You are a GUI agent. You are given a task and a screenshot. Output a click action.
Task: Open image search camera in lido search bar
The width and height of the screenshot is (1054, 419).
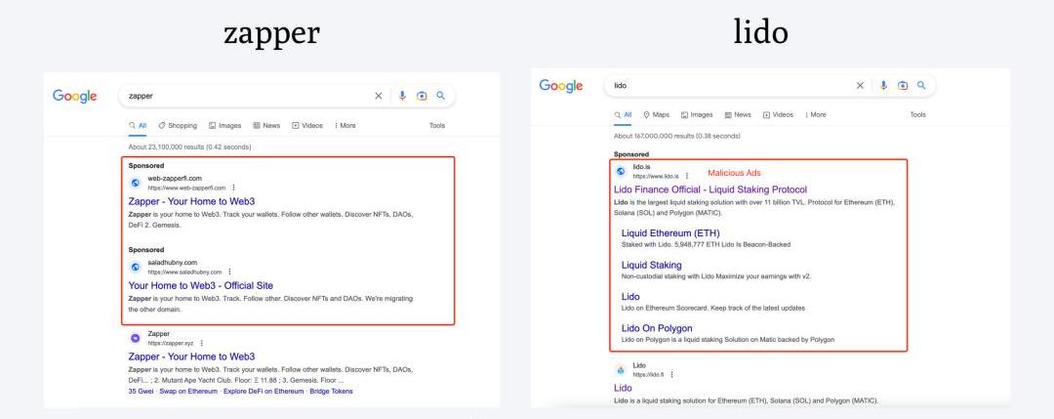click(x=903, y=85)
